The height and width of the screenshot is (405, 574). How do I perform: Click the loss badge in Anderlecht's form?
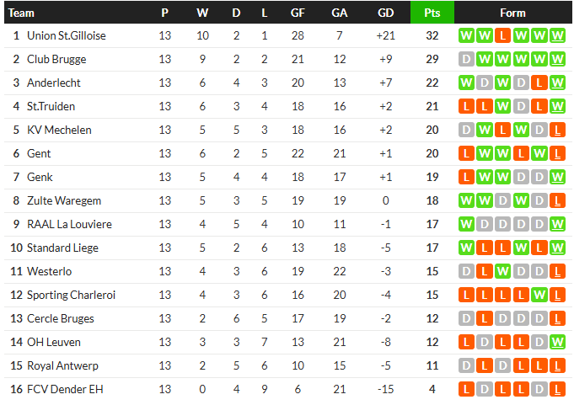pos(539,83)
